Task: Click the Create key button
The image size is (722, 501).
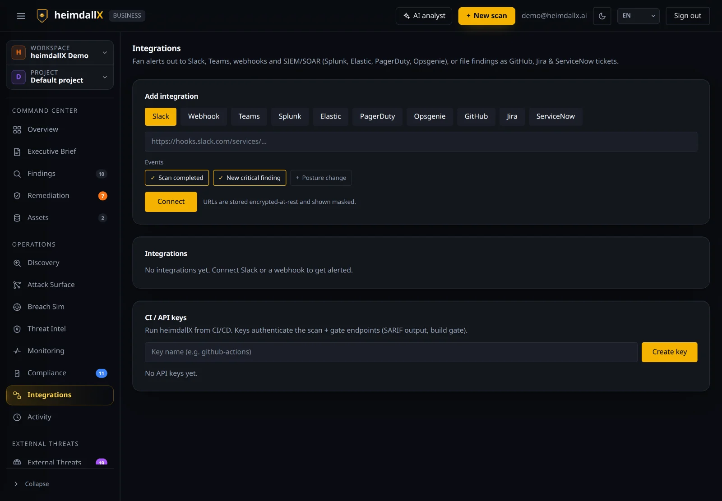Action: (x=670, y=352)
